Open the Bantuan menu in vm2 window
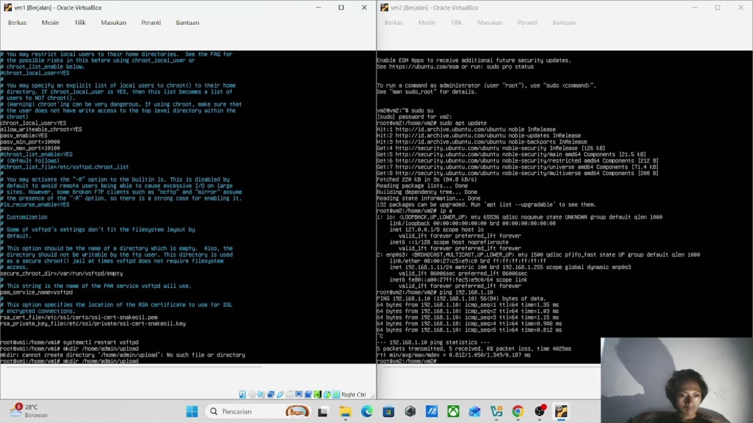The width and height of the screenshot is (753, 423). (x=564, y=22)
